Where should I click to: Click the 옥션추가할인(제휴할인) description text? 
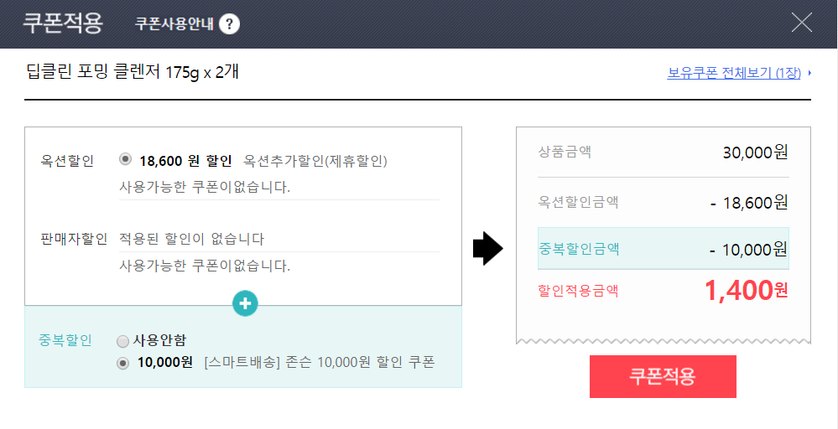[315, 160]
